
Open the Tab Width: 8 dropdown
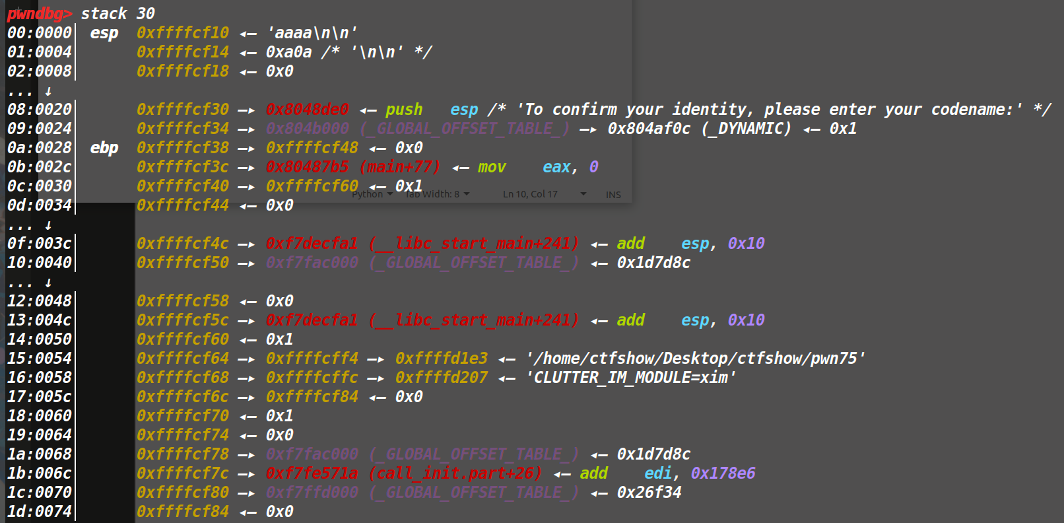437,194
